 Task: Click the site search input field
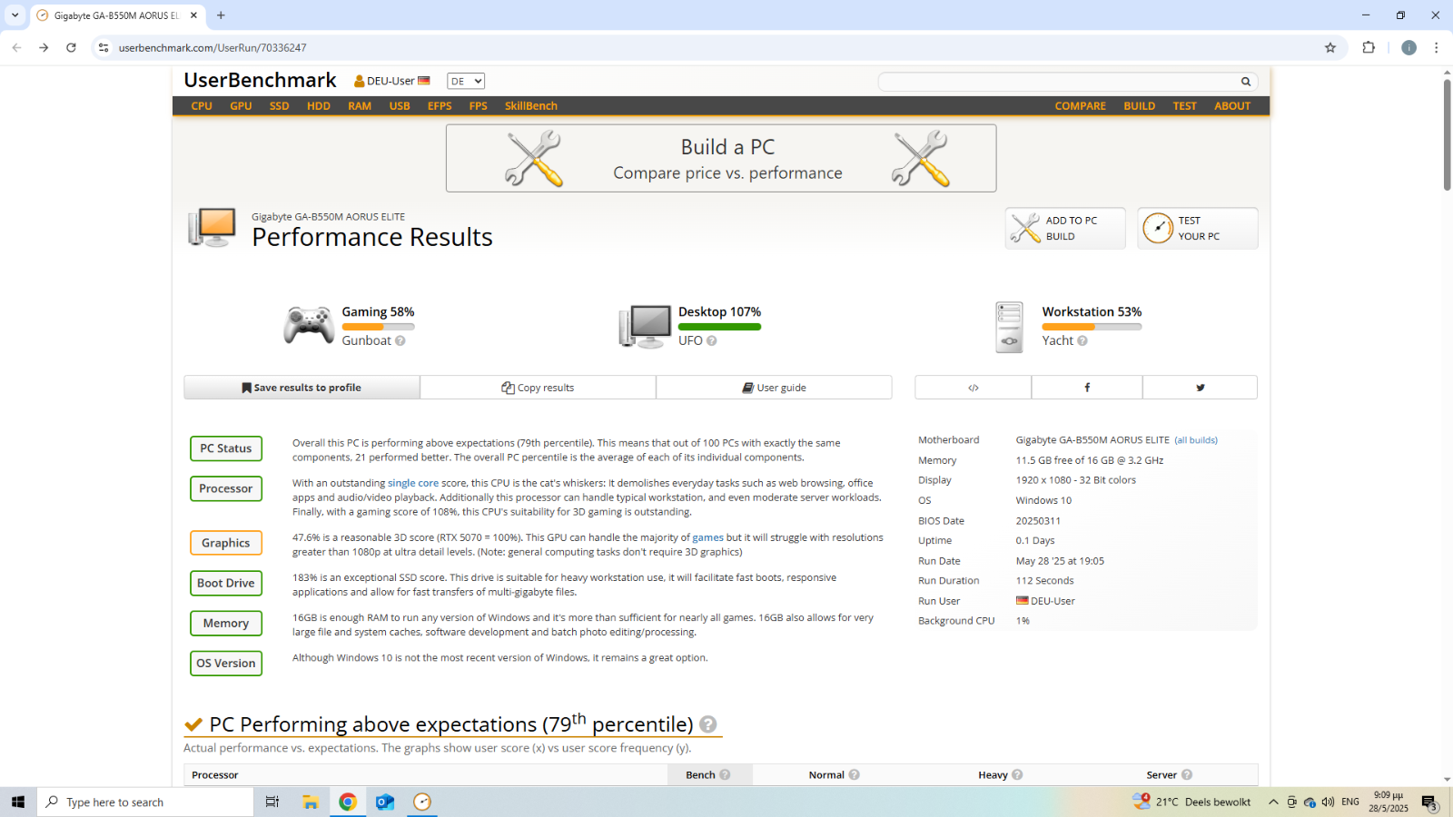point(1058,82)
